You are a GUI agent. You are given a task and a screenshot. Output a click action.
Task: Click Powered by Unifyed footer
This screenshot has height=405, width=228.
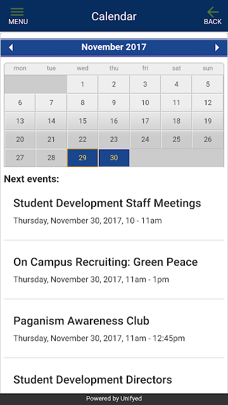pyautogui.click(x=114, y=399)
